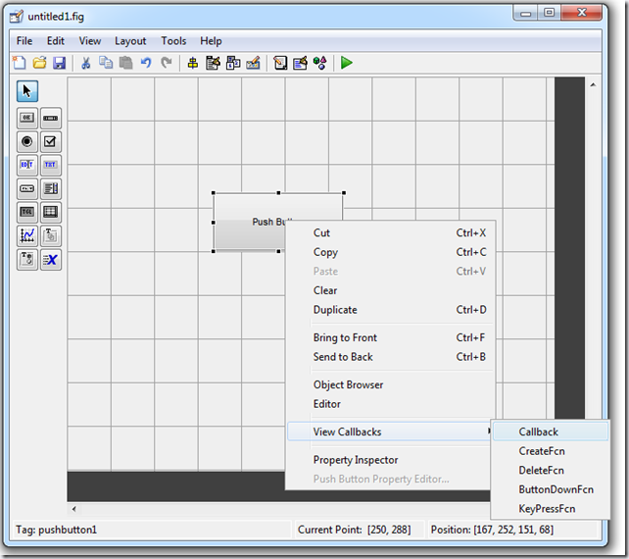Open the Tab Order Editor icon
The width and height of the screenshot is (629, 559).
233,63
